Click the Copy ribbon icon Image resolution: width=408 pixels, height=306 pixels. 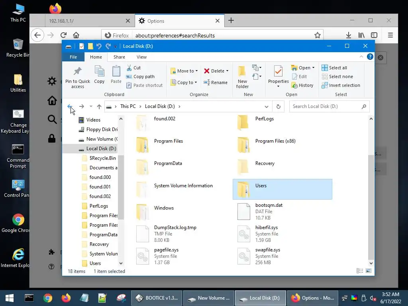99,71
